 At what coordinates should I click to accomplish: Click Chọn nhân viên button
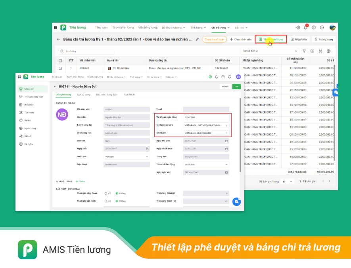pos(241,39)
